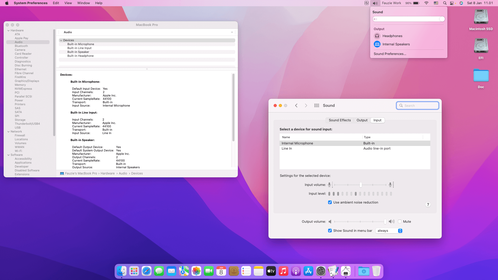498x280 pixels.
Task: Click Siri icon in menu bar
Action: [461, 3]
